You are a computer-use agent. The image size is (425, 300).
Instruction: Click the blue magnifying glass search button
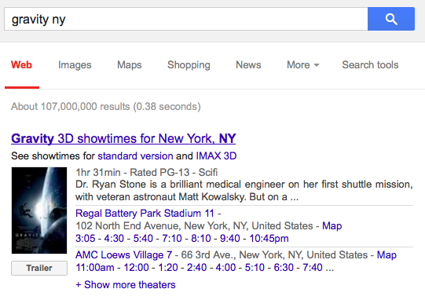coord(391,19)
